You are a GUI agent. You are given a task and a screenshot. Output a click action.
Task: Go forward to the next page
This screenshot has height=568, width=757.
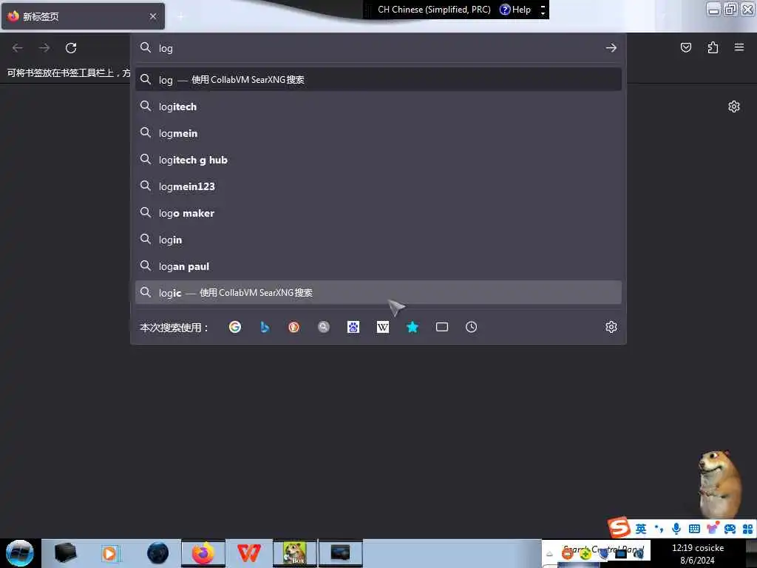(44, 48)
